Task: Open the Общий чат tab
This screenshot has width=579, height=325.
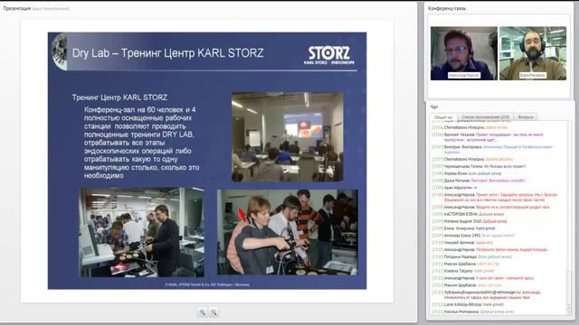Action: pos(443,117)
